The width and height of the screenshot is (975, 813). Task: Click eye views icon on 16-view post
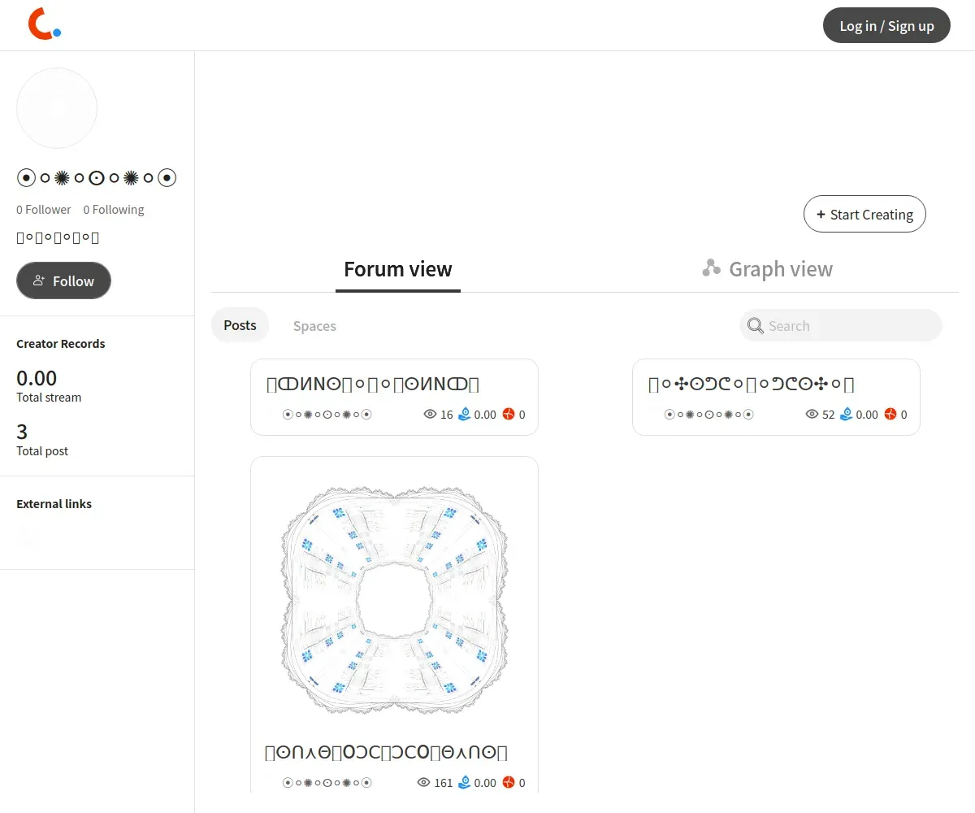click(431, 414)
